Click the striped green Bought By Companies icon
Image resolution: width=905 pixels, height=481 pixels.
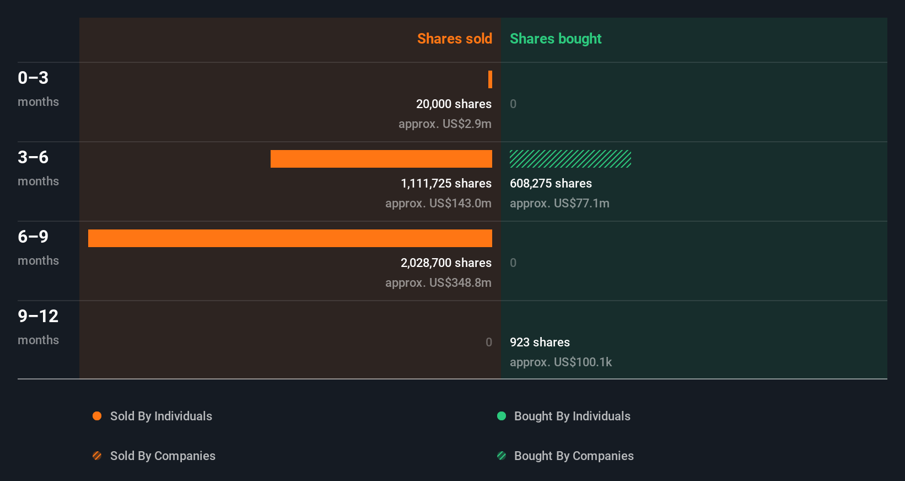click(x=502, y=456)
